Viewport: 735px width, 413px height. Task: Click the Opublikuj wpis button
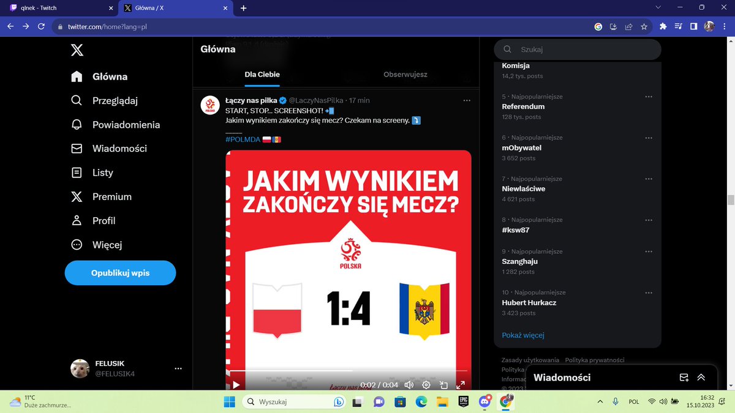pos(120,273)
